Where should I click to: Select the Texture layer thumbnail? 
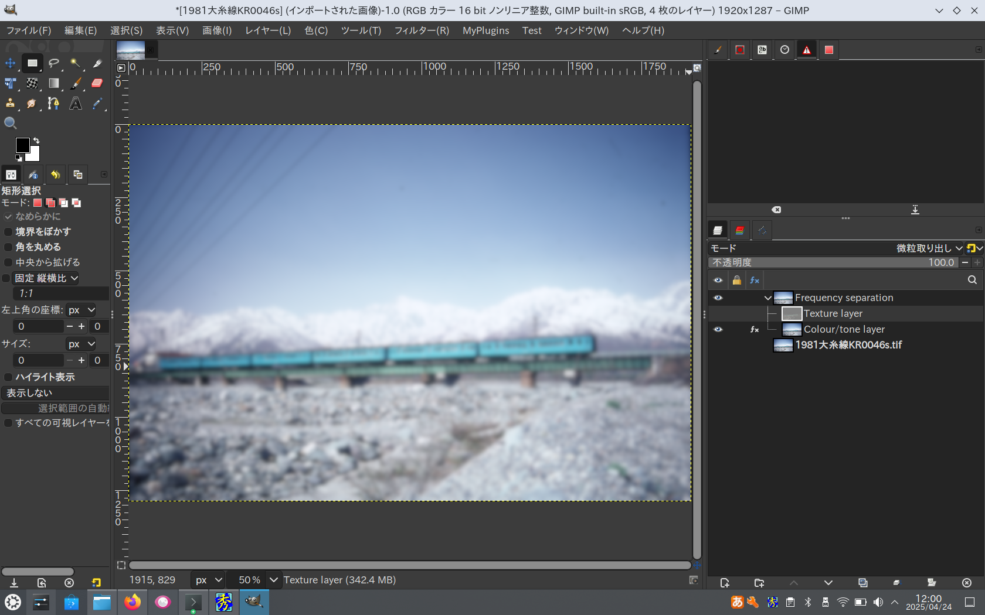[x=791, y=313]
